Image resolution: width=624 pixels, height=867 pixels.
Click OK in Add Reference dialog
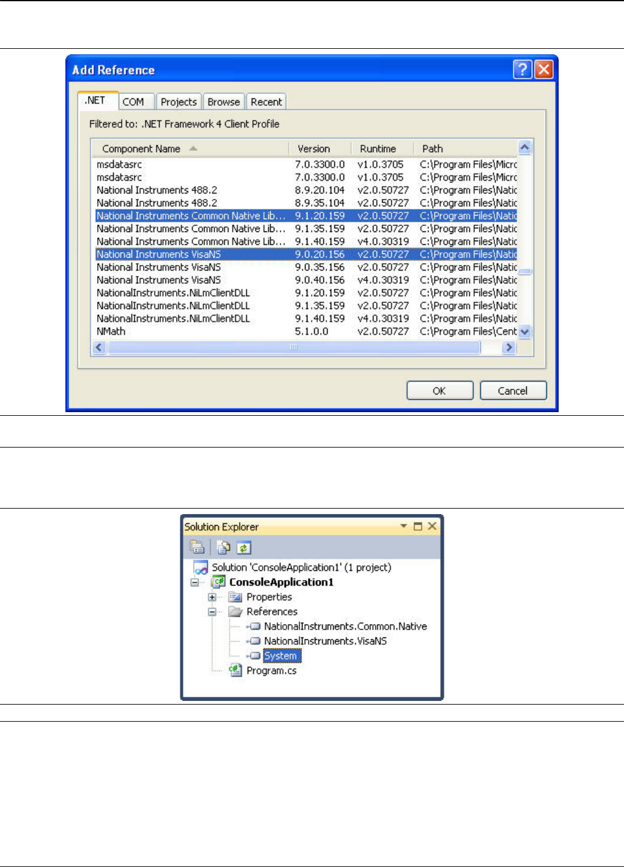tap(439, 391)
